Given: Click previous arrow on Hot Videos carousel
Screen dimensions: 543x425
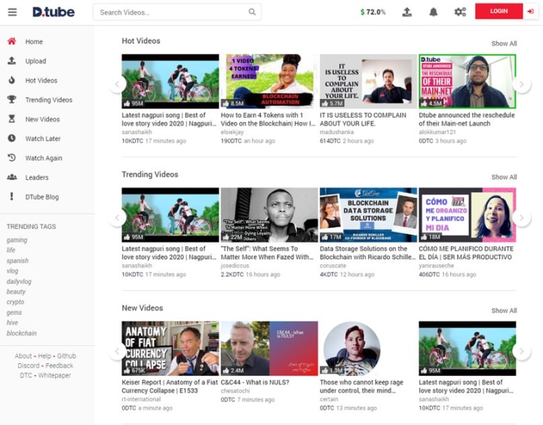Looking at the screenshot, I should (118, 84).
